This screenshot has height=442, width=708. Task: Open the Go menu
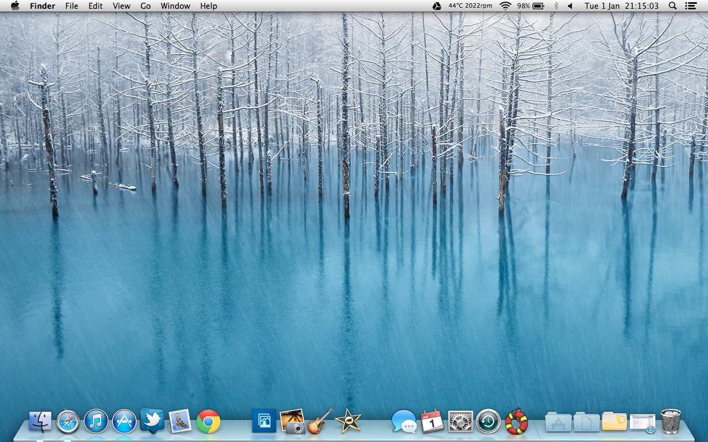click(x=145, y=6)
